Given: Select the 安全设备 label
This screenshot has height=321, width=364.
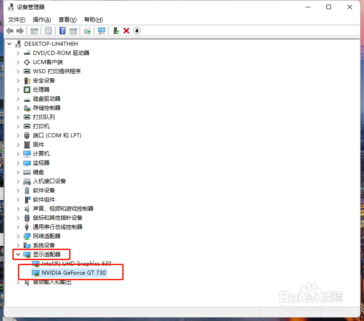Looking at the screenshot, I should (44, 81).
